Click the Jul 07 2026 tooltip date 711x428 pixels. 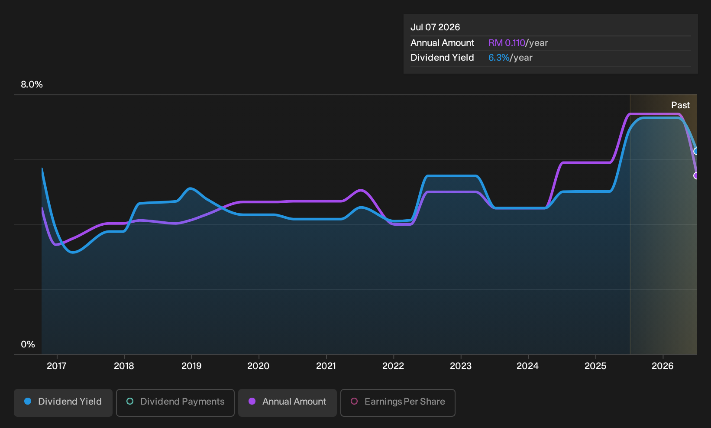[x=435, y=27]
